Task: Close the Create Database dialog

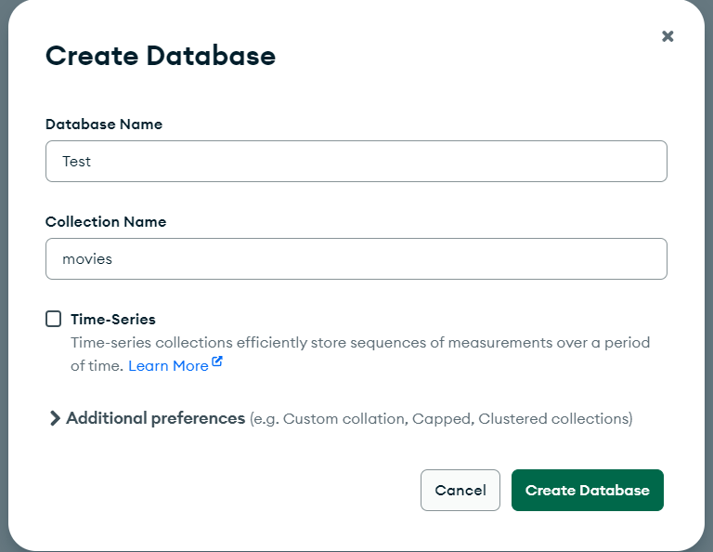Action: pos(668,36)
